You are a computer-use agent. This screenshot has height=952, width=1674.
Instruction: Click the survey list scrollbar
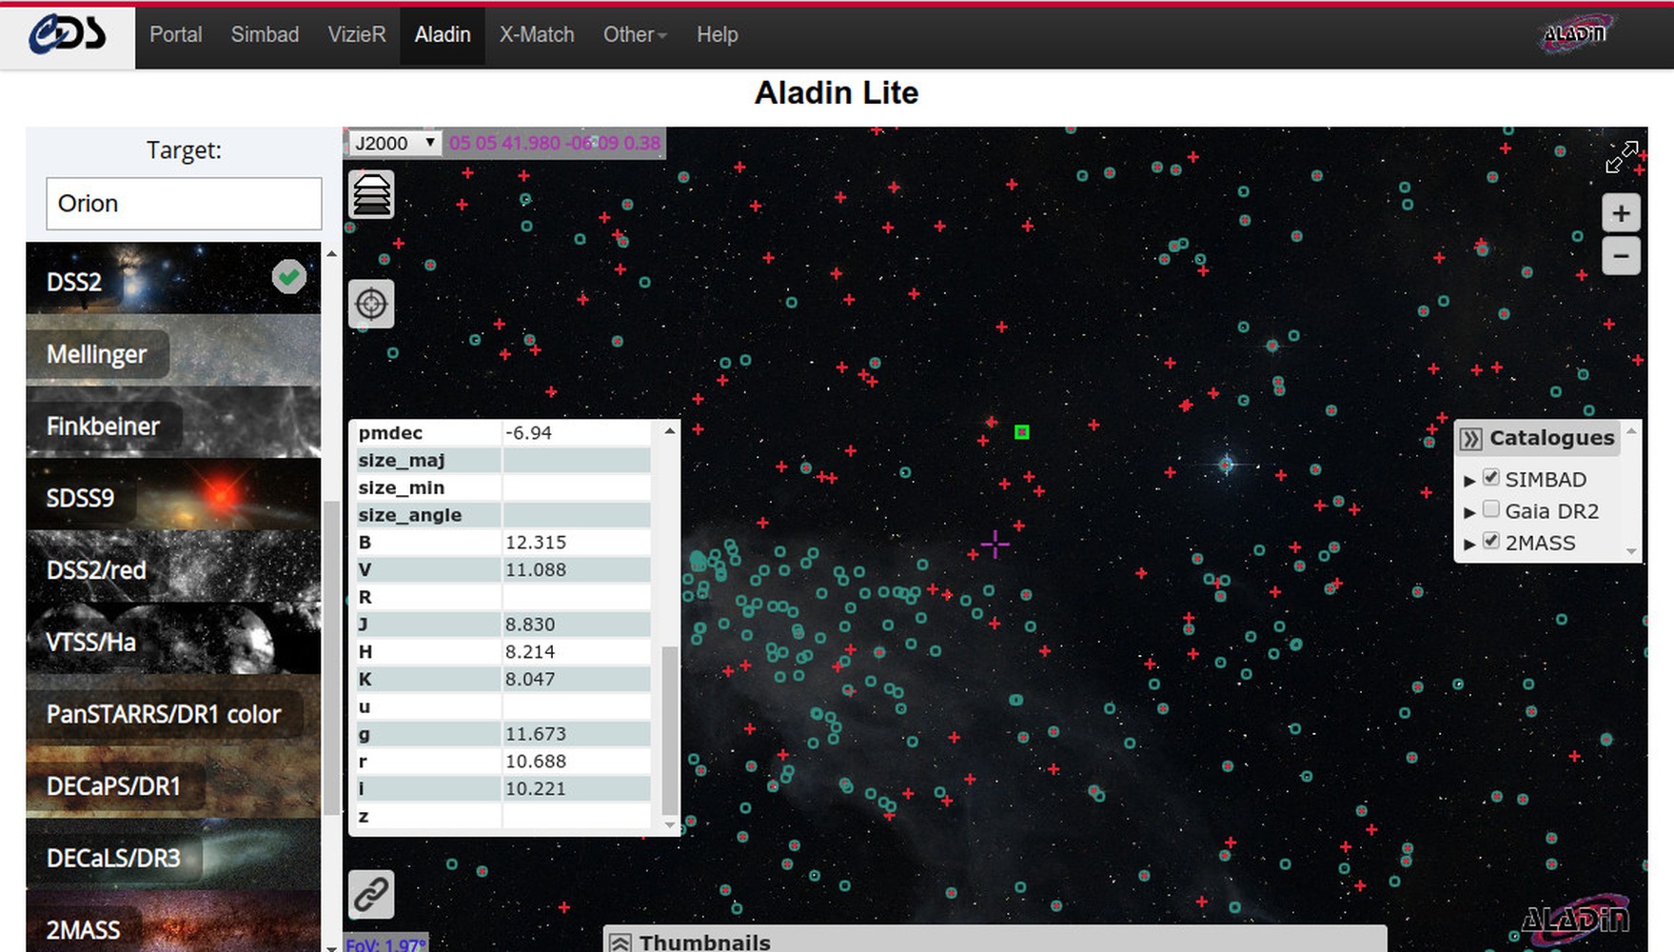pyautogui.click(x=331, y=657)
